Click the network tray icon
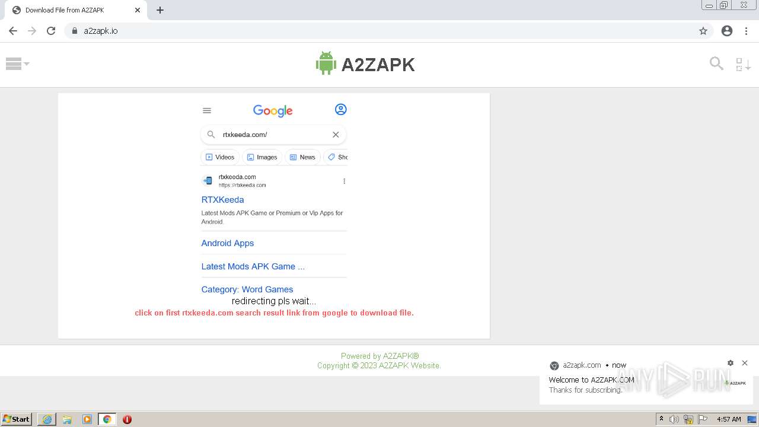The height and width of the screenshot is (427, 759). (x=688, y=419)
